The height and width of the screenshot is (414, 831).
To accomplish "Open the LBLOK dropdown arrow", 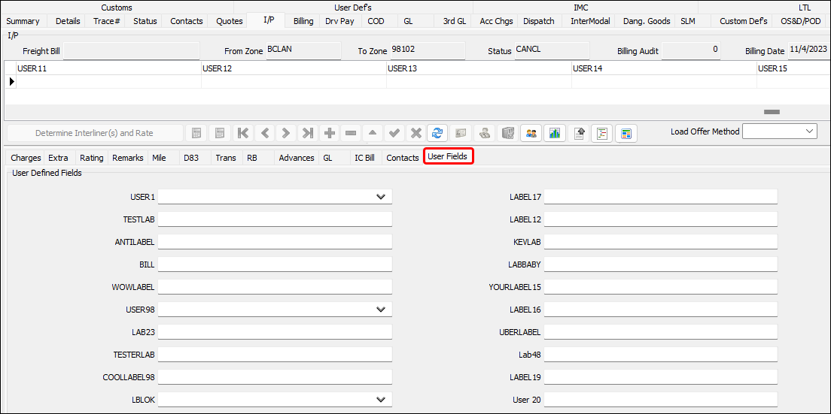I will [x=381, y=400].
